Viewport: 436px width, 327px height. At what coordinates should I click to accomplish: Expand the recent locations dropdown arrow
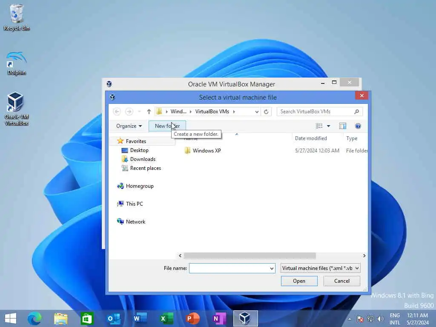pyautogui.click(x=140, y=112)
